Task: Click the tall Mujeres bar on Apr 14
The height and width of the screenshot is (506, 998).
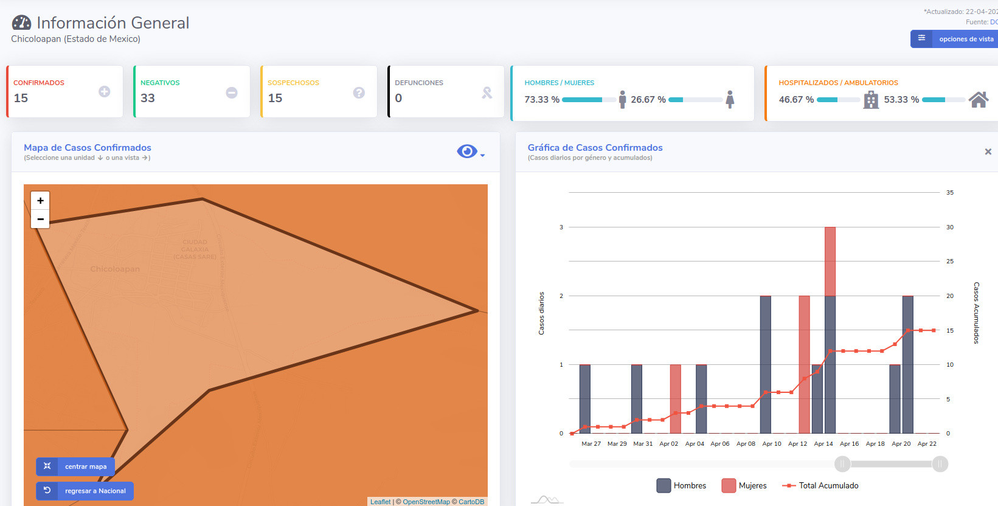Action: coord(830,262)
